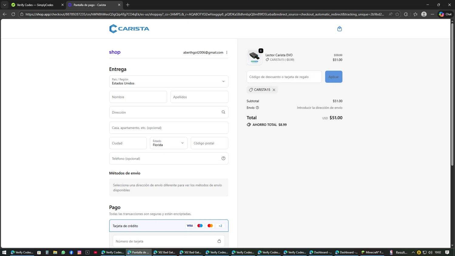The width and height of the screenshot is (455, 256).
Task: Click the Carista logo
Action: 129,29
